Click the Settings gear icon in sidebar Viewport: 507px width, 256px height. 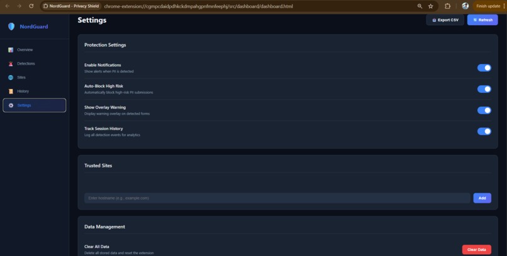pyautogui.click(x=11, y=105)
